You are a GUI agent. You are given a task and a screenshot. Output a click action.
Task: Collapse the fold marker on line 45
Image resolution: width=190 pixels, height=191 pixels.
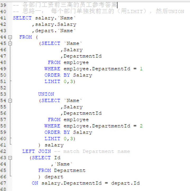coord(10,43)
